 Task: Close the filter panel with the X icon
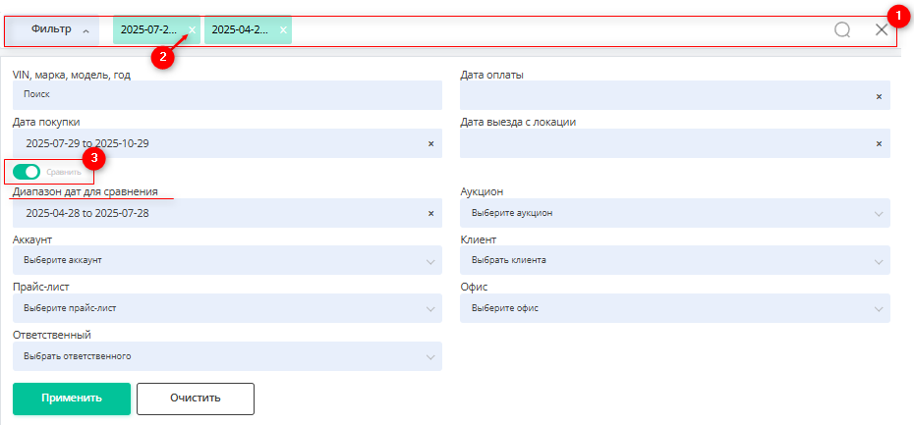click(x=882, y=30)
